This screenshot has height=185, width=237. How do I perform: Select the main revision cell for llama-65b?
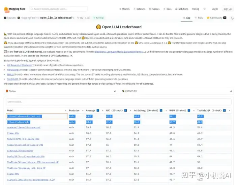[x=72, y=133]
